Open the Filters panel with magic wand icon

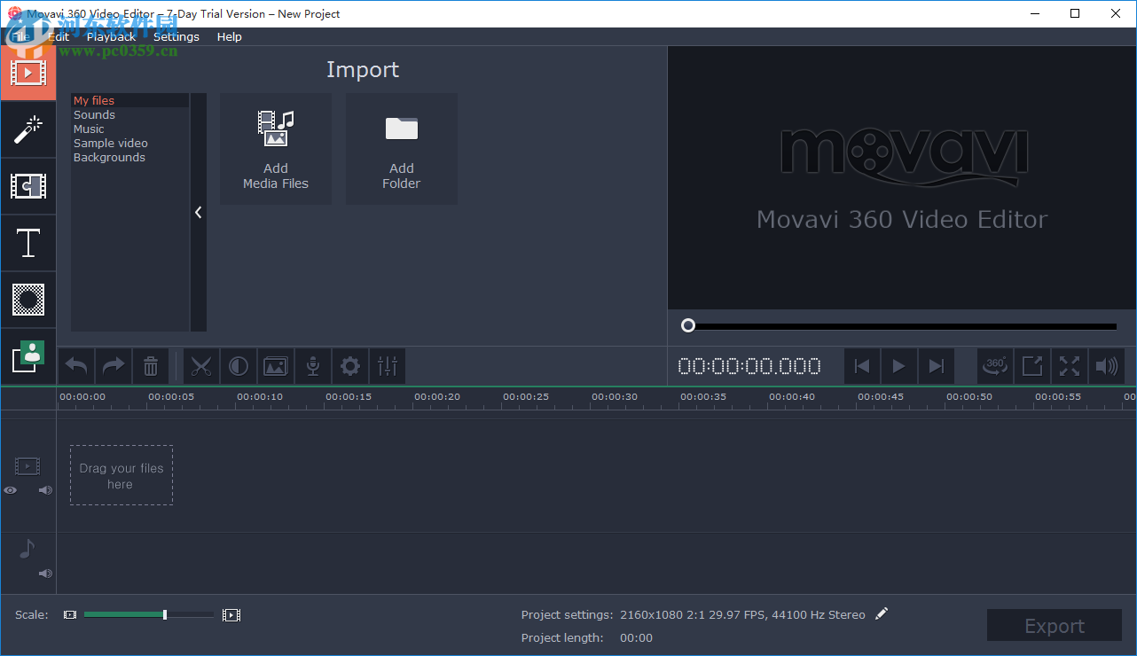click(x=28, y=129)
